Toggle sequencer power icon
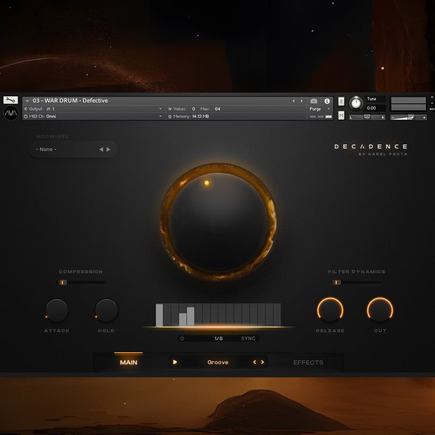 click(x=182, y=338)
